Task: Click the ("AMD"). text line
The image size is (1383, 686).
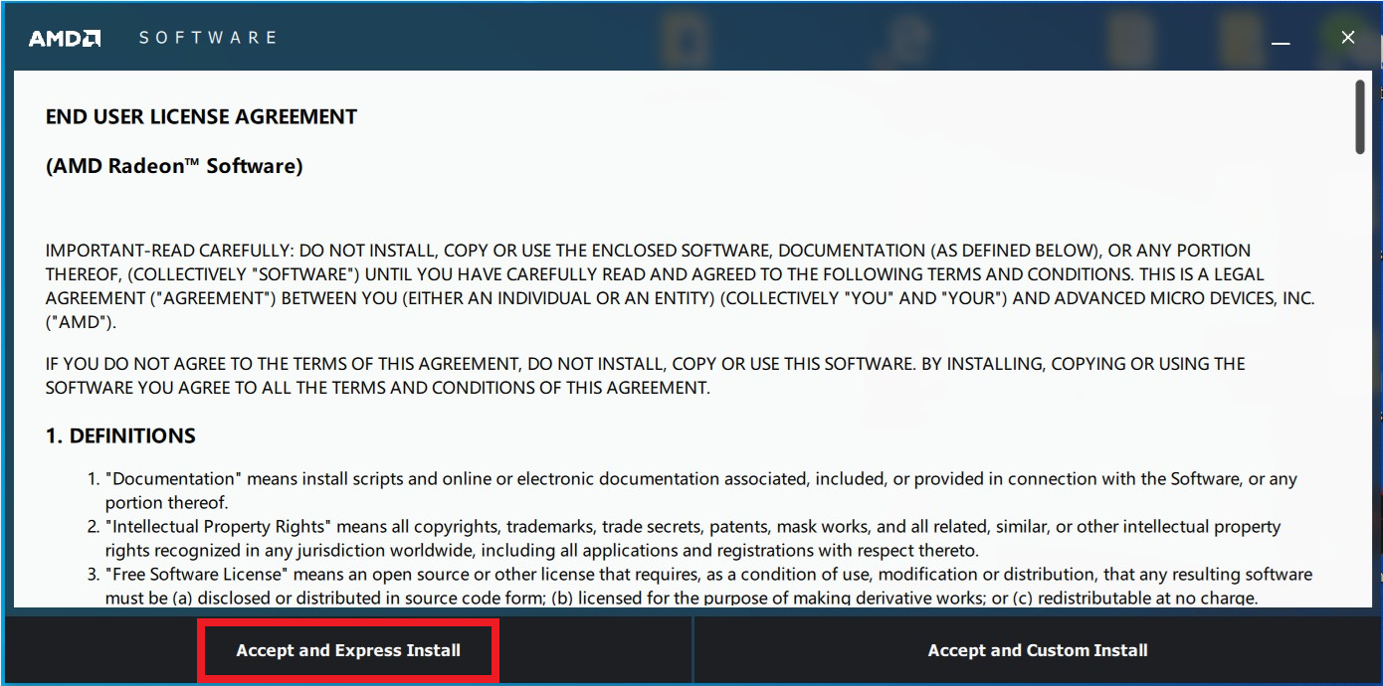Action: pyautogui.click(x=81, y=322)
